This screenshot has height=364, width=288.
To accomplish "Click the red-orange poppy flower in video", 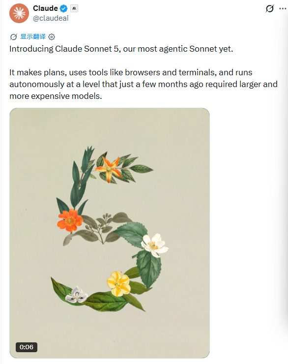I will [x=70, y=220].
